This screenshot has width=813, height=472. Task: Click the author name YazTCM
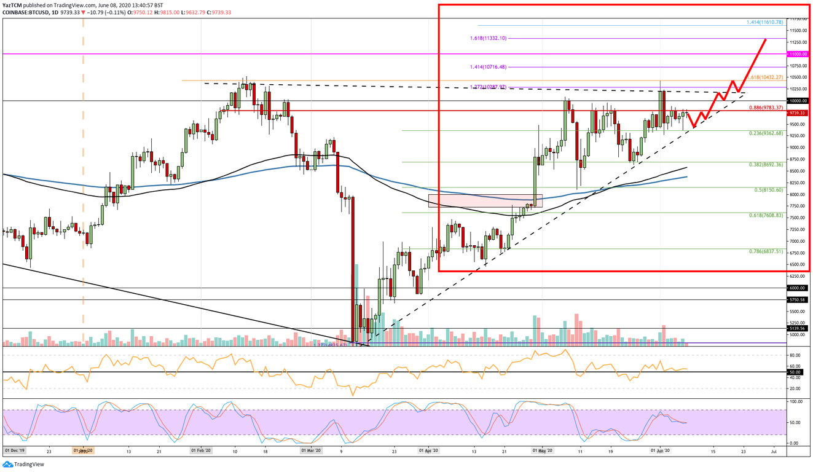click(x=14, y=4)
